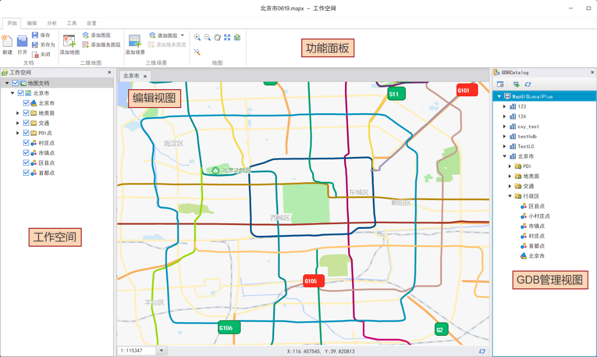Select the zoom out magnifier tool
Screen dimensions: 597x357
tap(207, 38)
